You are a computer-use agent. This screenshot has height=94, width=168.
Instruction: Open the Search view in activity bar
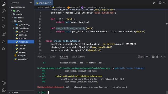pyautogui.click(x=4, y=11)
